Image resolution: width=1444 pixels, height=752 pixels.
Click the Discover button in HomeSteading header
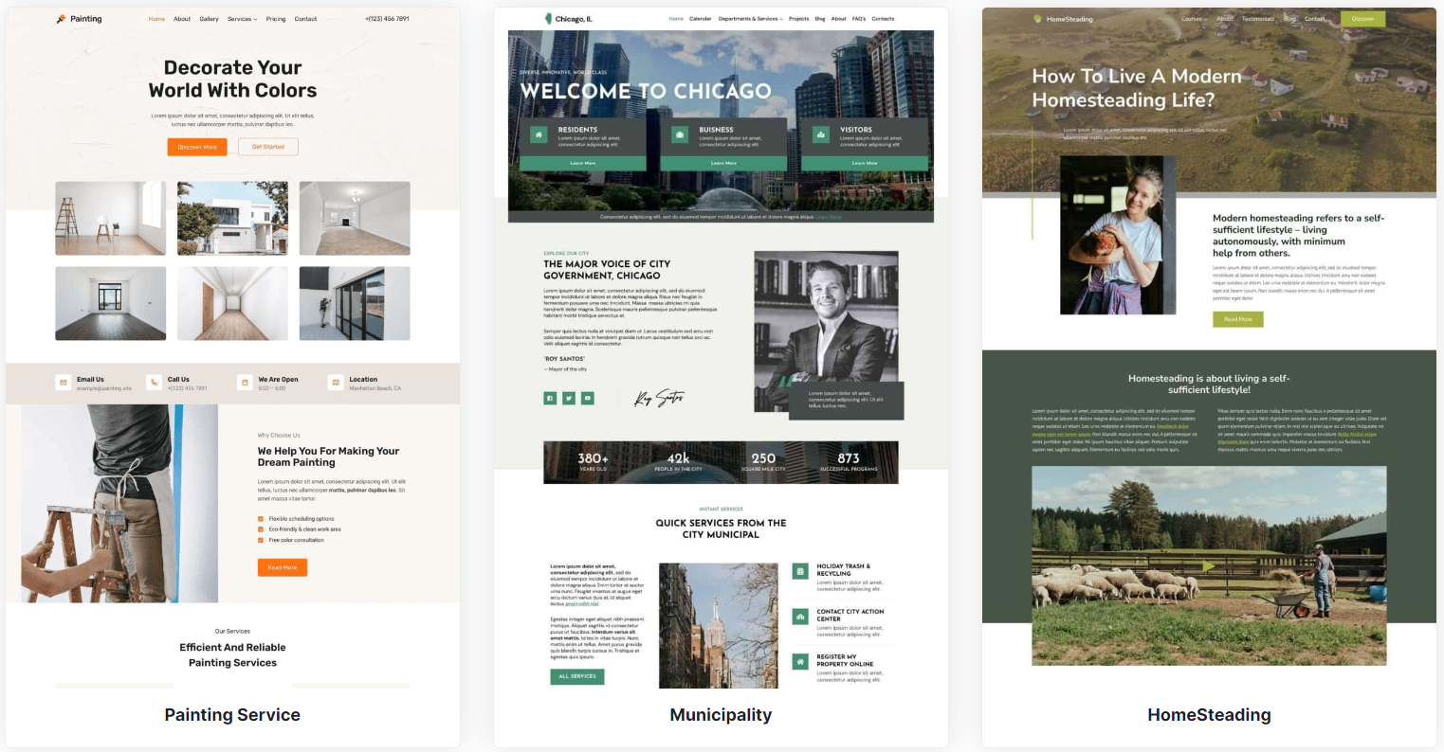1362,19
